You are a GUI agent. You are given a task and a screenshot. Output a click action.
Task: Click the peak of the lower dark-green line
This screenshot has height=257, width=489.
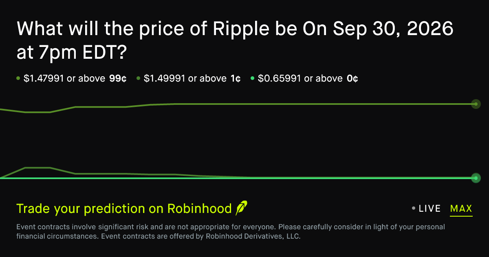coord(37,167)
